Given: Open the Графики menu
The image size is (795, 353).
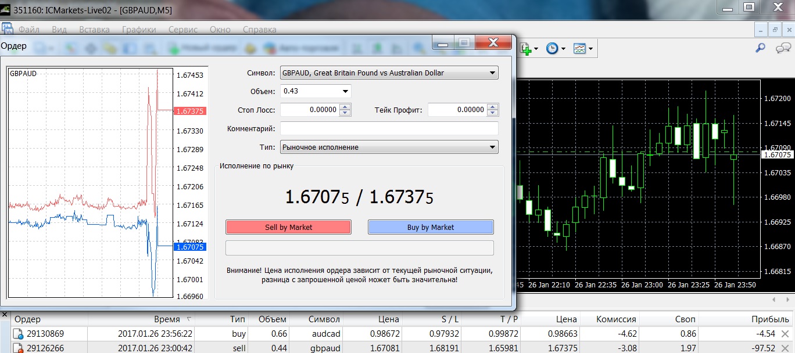Looking at the screenshot, I should click(x=139, y=30).
